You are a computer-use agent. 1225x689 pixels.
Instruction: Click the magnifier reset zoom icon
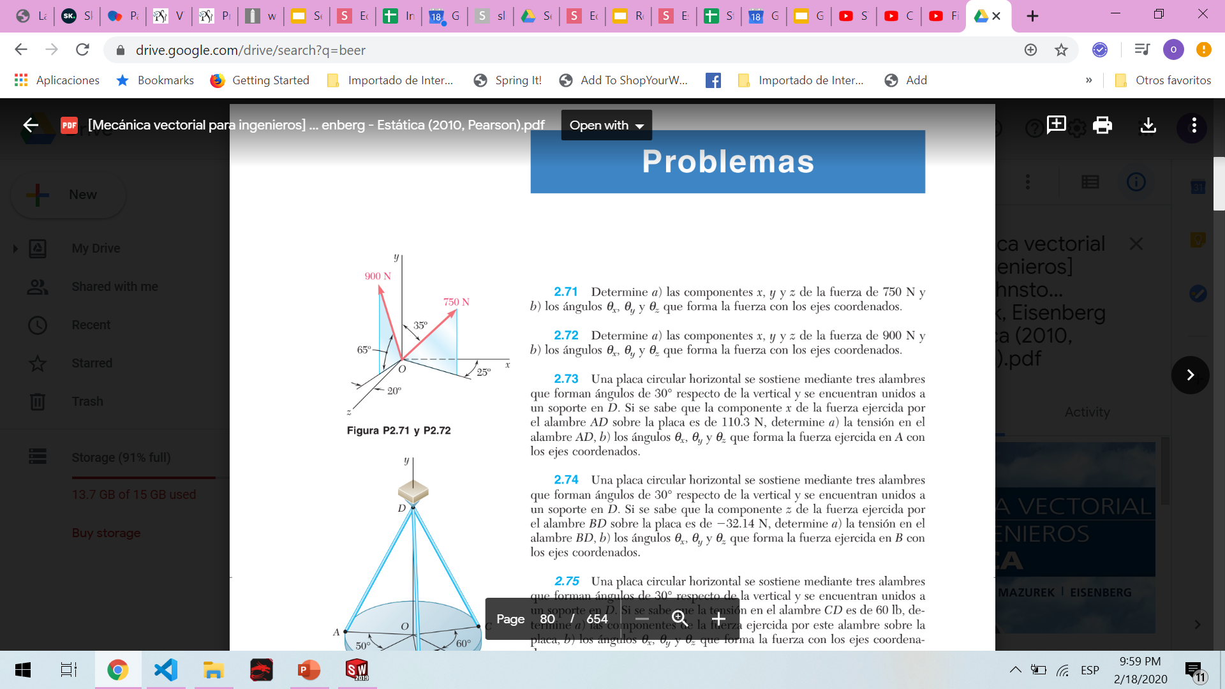click(679, 619)
